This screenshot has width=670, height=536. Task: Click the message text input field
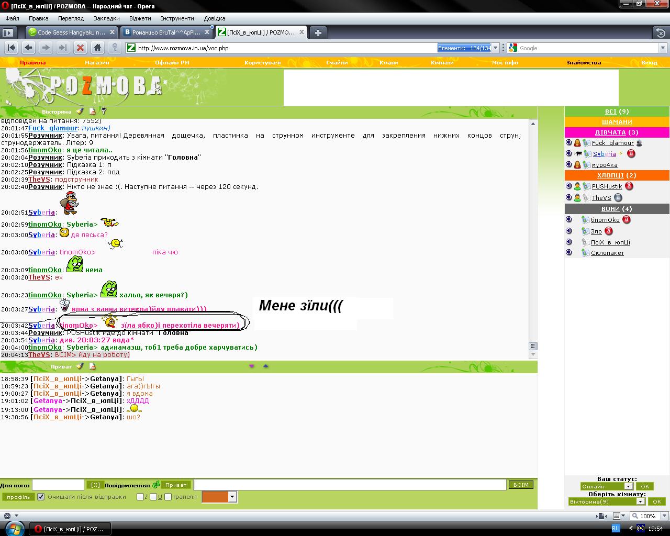click(350, 485)
